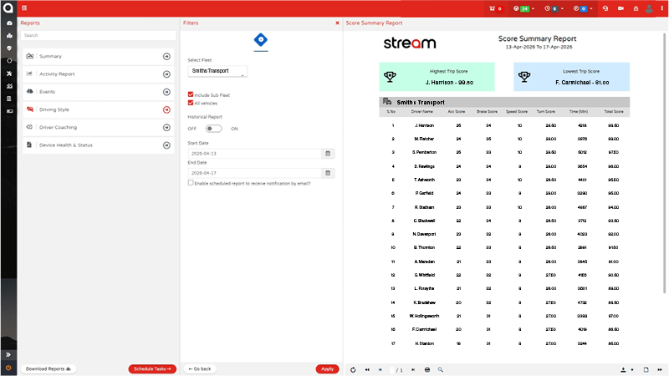Click the double-right arrows in report toolbar

(x=660, y=369)
